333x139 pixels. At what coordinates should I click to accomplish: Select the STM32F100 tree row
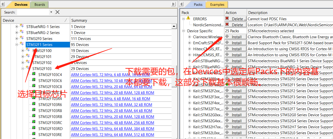coord(42,50)
